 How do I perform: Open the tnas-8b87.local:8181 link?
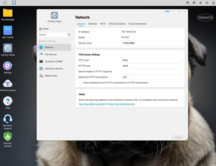92,104
